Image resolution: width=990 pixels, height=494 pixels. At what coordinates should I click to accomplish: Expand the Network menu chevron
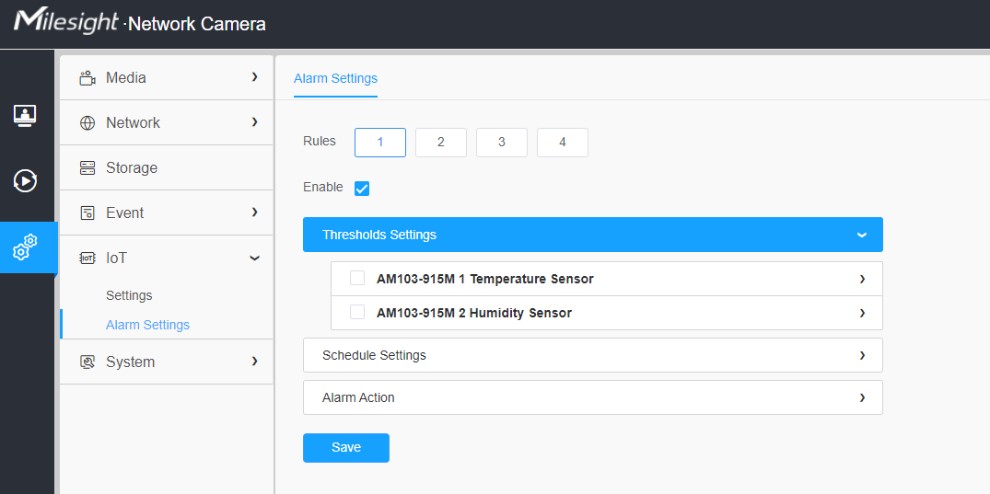coord(254,121)
